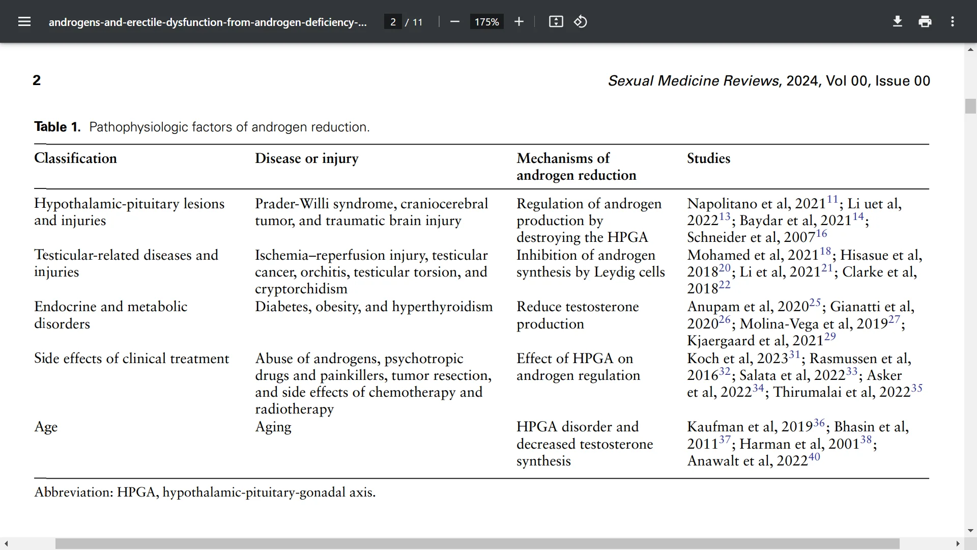Open reference 16 after Schneider et al, 2007
The image size is (977, 550).
(821, 233)
